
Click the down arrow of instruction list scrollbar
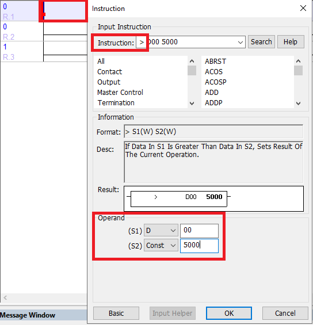(x=298, y=103)
